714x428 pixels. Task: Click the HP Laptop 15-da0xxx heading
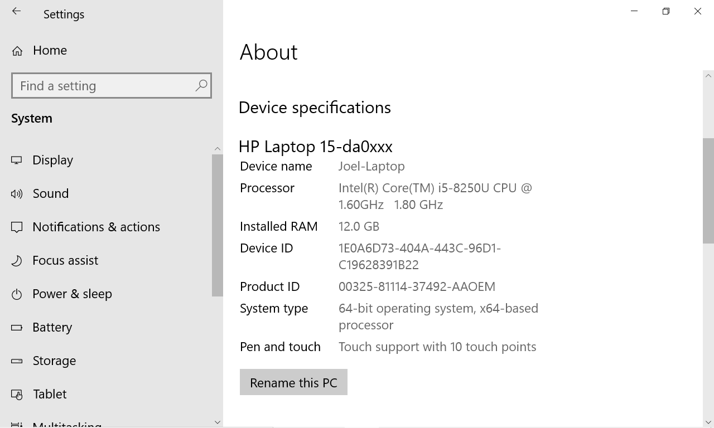tap(316, 146)
